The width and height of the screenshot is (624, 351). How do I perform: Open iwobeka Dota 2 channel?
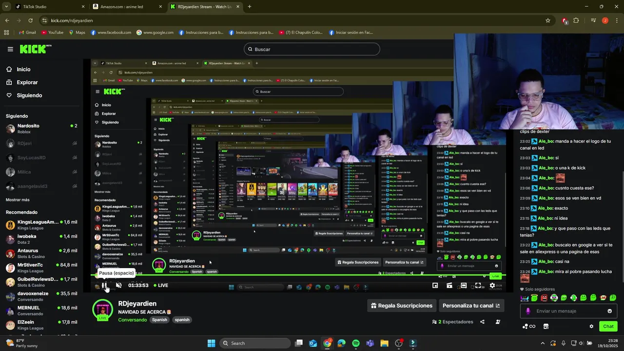coord(41,239)
